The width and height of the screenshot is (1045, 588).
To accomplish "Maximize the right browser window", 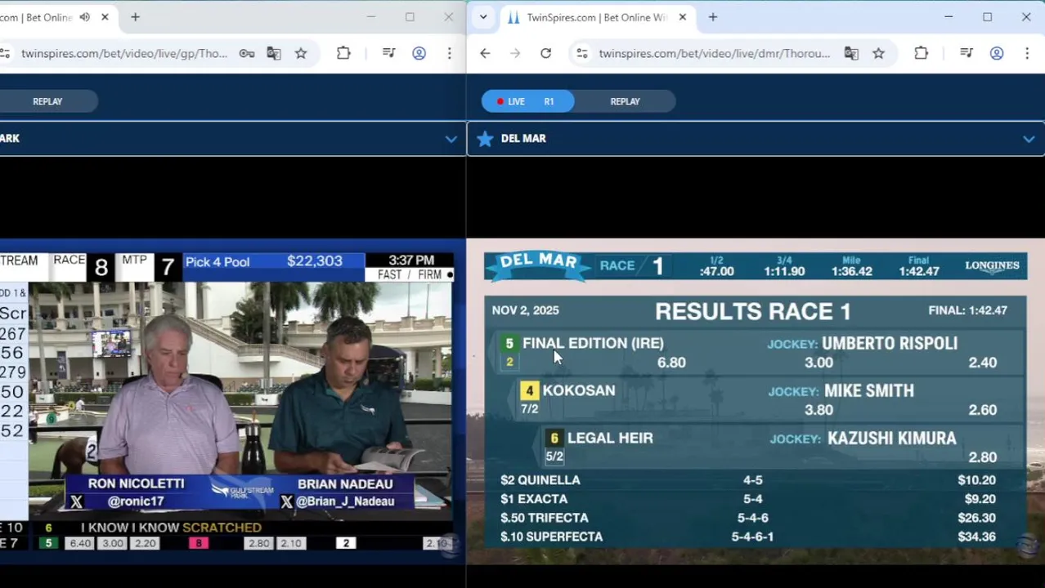I will point(987,17).
